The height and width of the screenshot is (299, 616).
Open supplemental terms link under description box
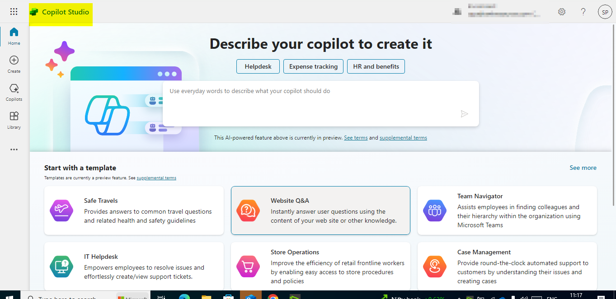[403, 138]
